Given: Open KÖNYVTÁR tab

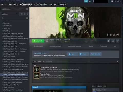Looking at the screenshot, I should pyautogui.click(x=26, y=5).
